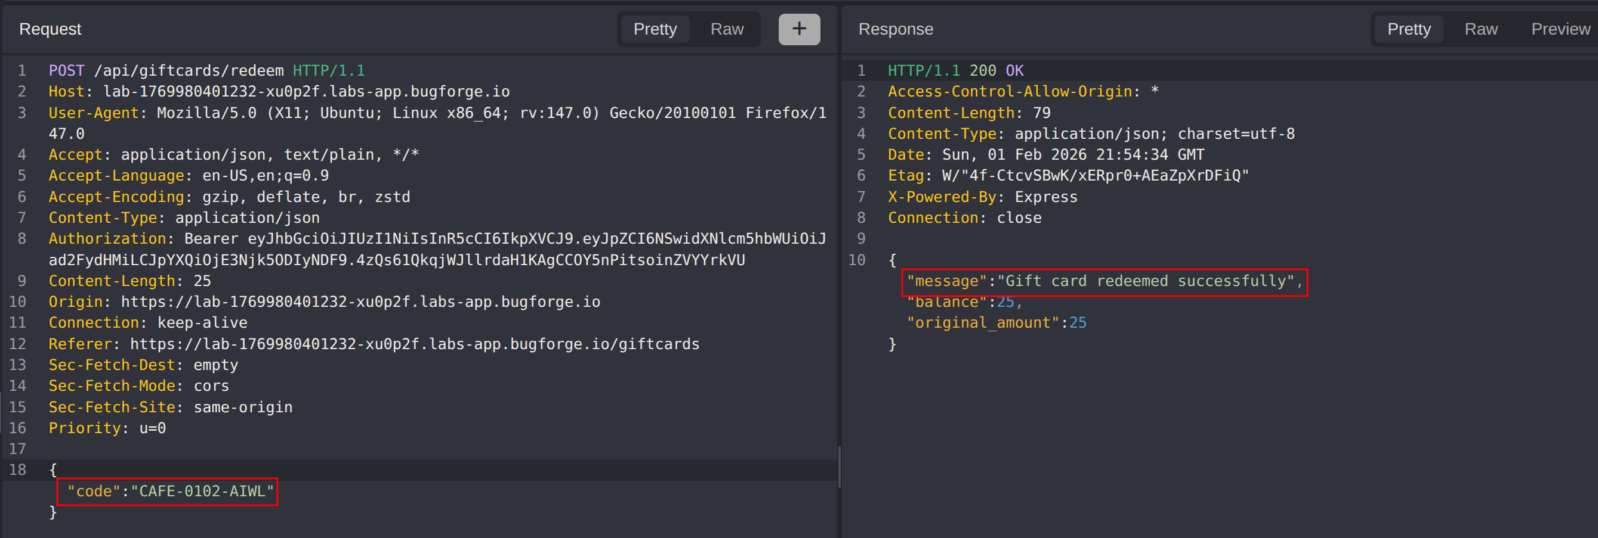
Task: Click the request Content-Type header line
Action: coord(184,218)
